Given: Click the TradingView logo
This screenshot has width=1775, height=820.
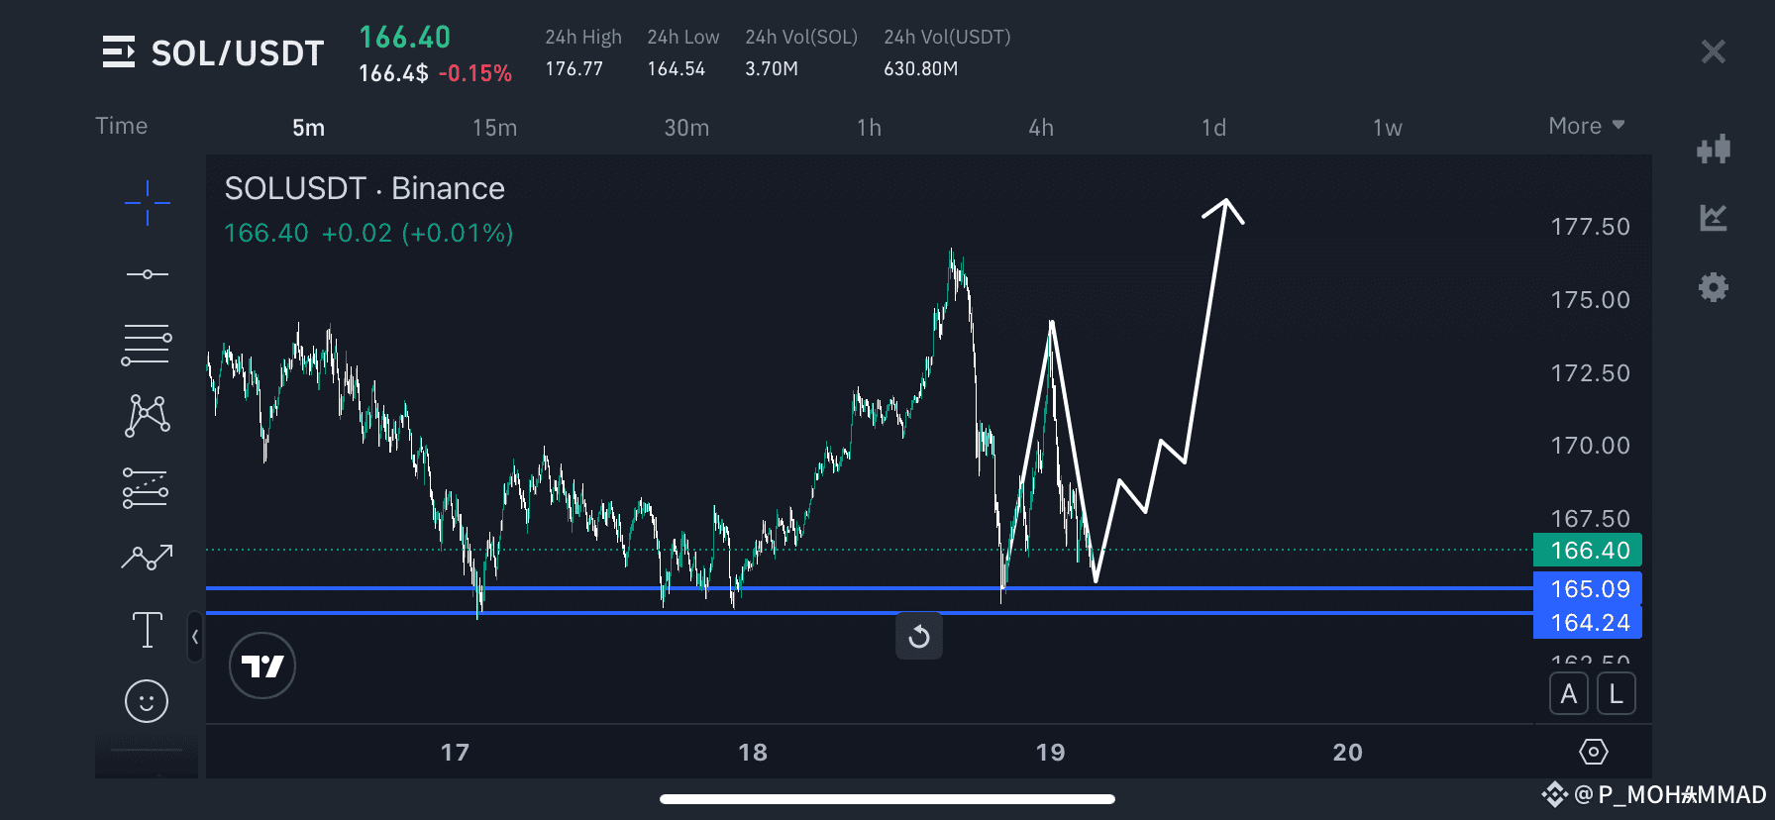Looking at the screenshot, I should pyautogui.click(x=262, y=666).
